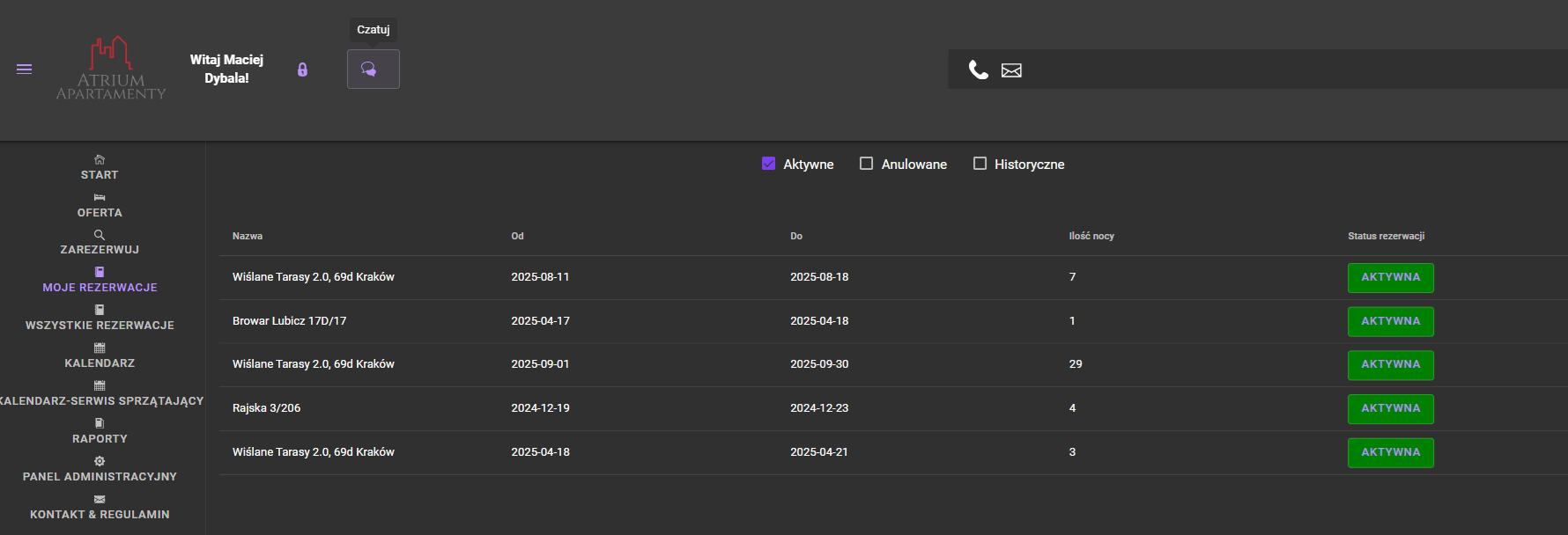The height and width of the screenshot is (535, 1568).
Task: Click the Panel Administracyjny gear icon
Action: click(x=100, y=461)
